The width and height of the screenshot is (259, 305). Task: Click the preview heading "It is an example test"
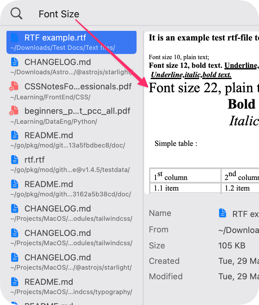[203, 38]
